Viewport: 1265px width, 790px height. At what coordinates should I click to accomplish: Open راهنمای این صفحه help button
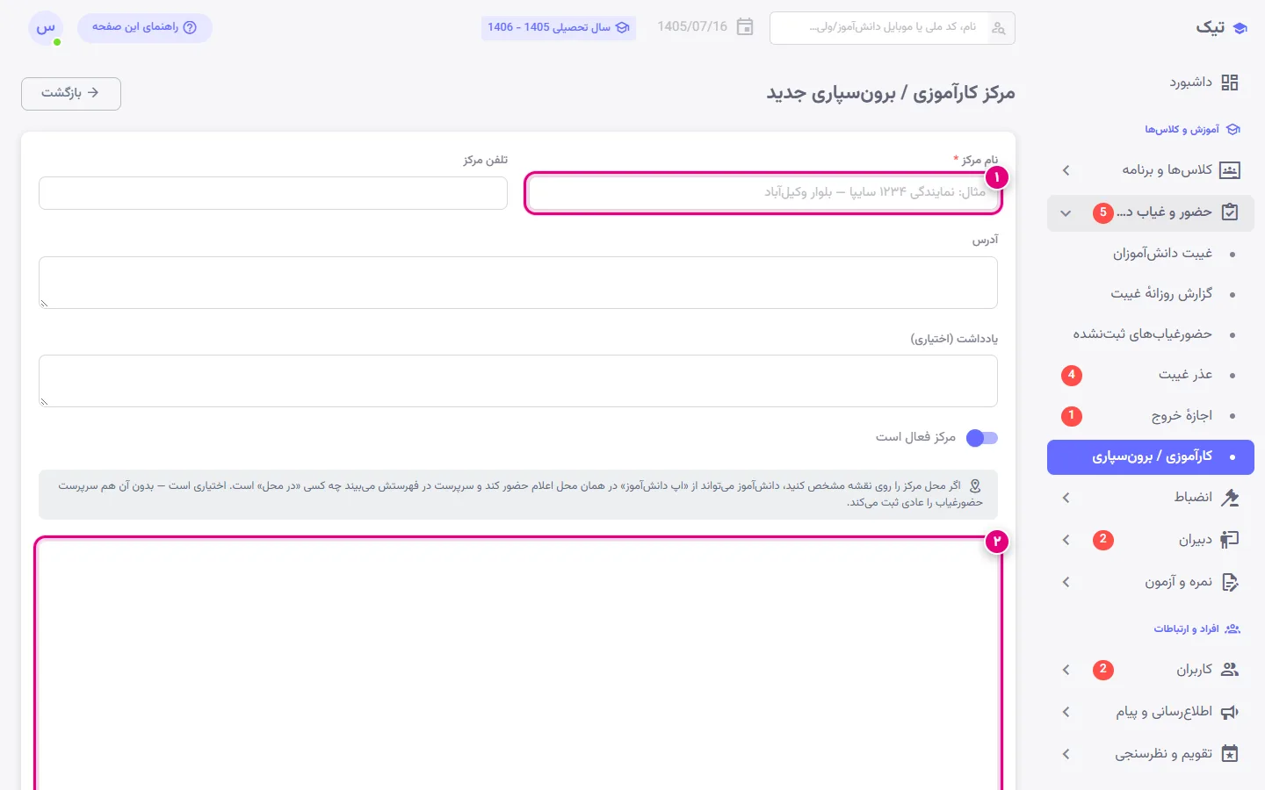pos(145,28)
